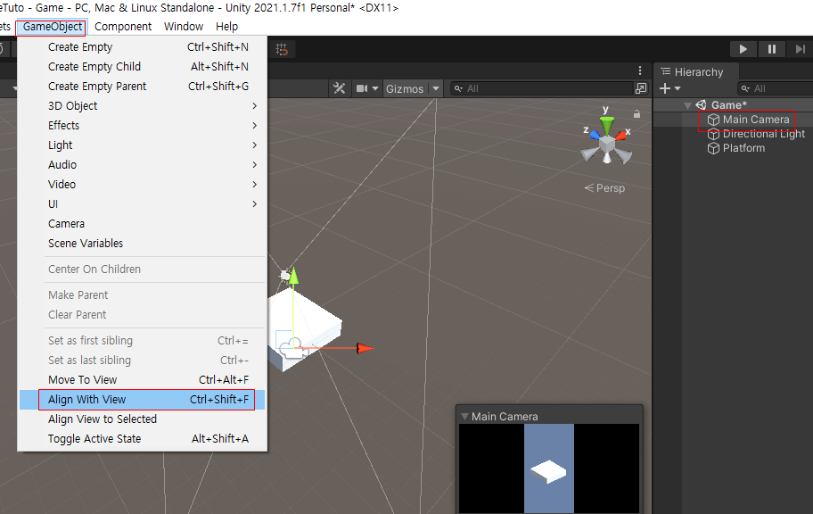The image size is (813, 514).
Task: Click the directional light gizmo icon
Action: click(x=284, y=275)
